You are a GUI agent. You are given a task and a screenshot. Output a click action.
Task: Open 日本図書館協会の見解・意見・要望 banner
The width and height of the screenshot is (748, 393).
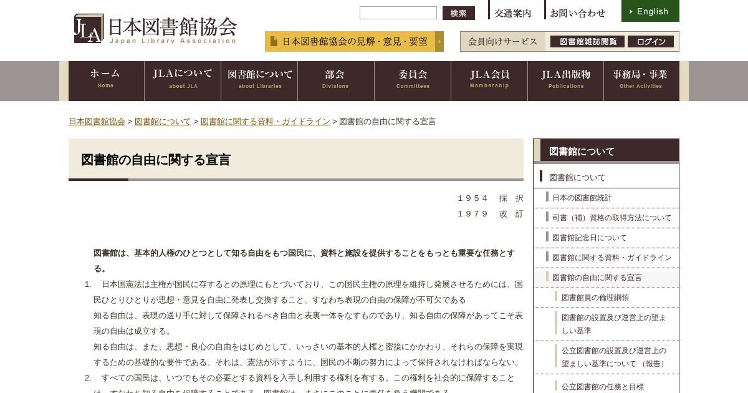click(x=354, y=41)
